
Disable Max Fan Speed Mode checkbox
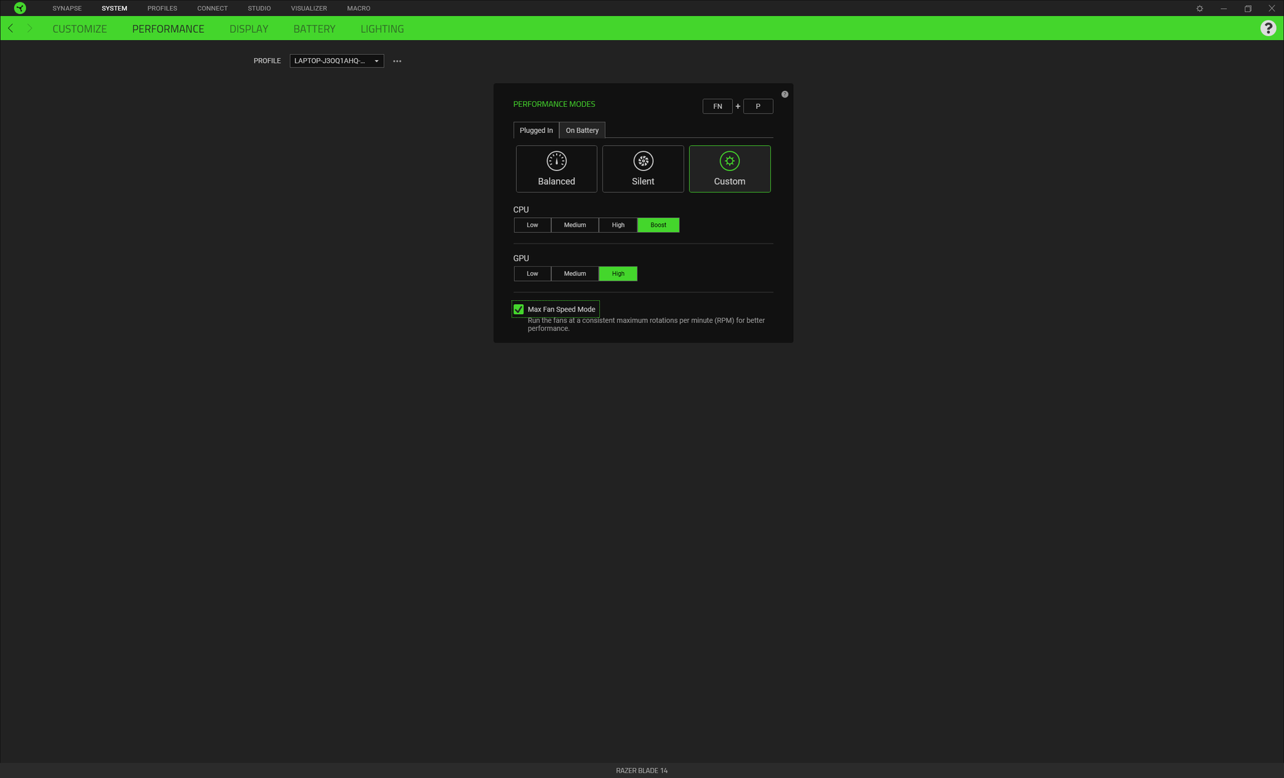pyautogui.click(x=518, y=309)
